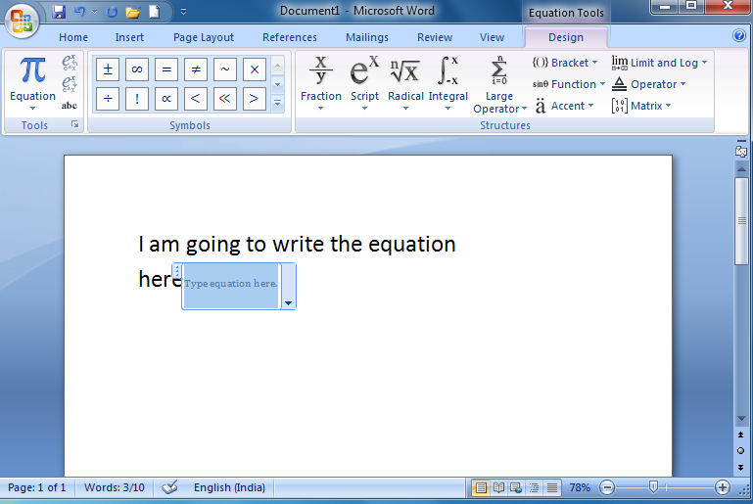Screen dimensions: 753x504
Task: Click the zoom slider handle
Action: point(653,487)
